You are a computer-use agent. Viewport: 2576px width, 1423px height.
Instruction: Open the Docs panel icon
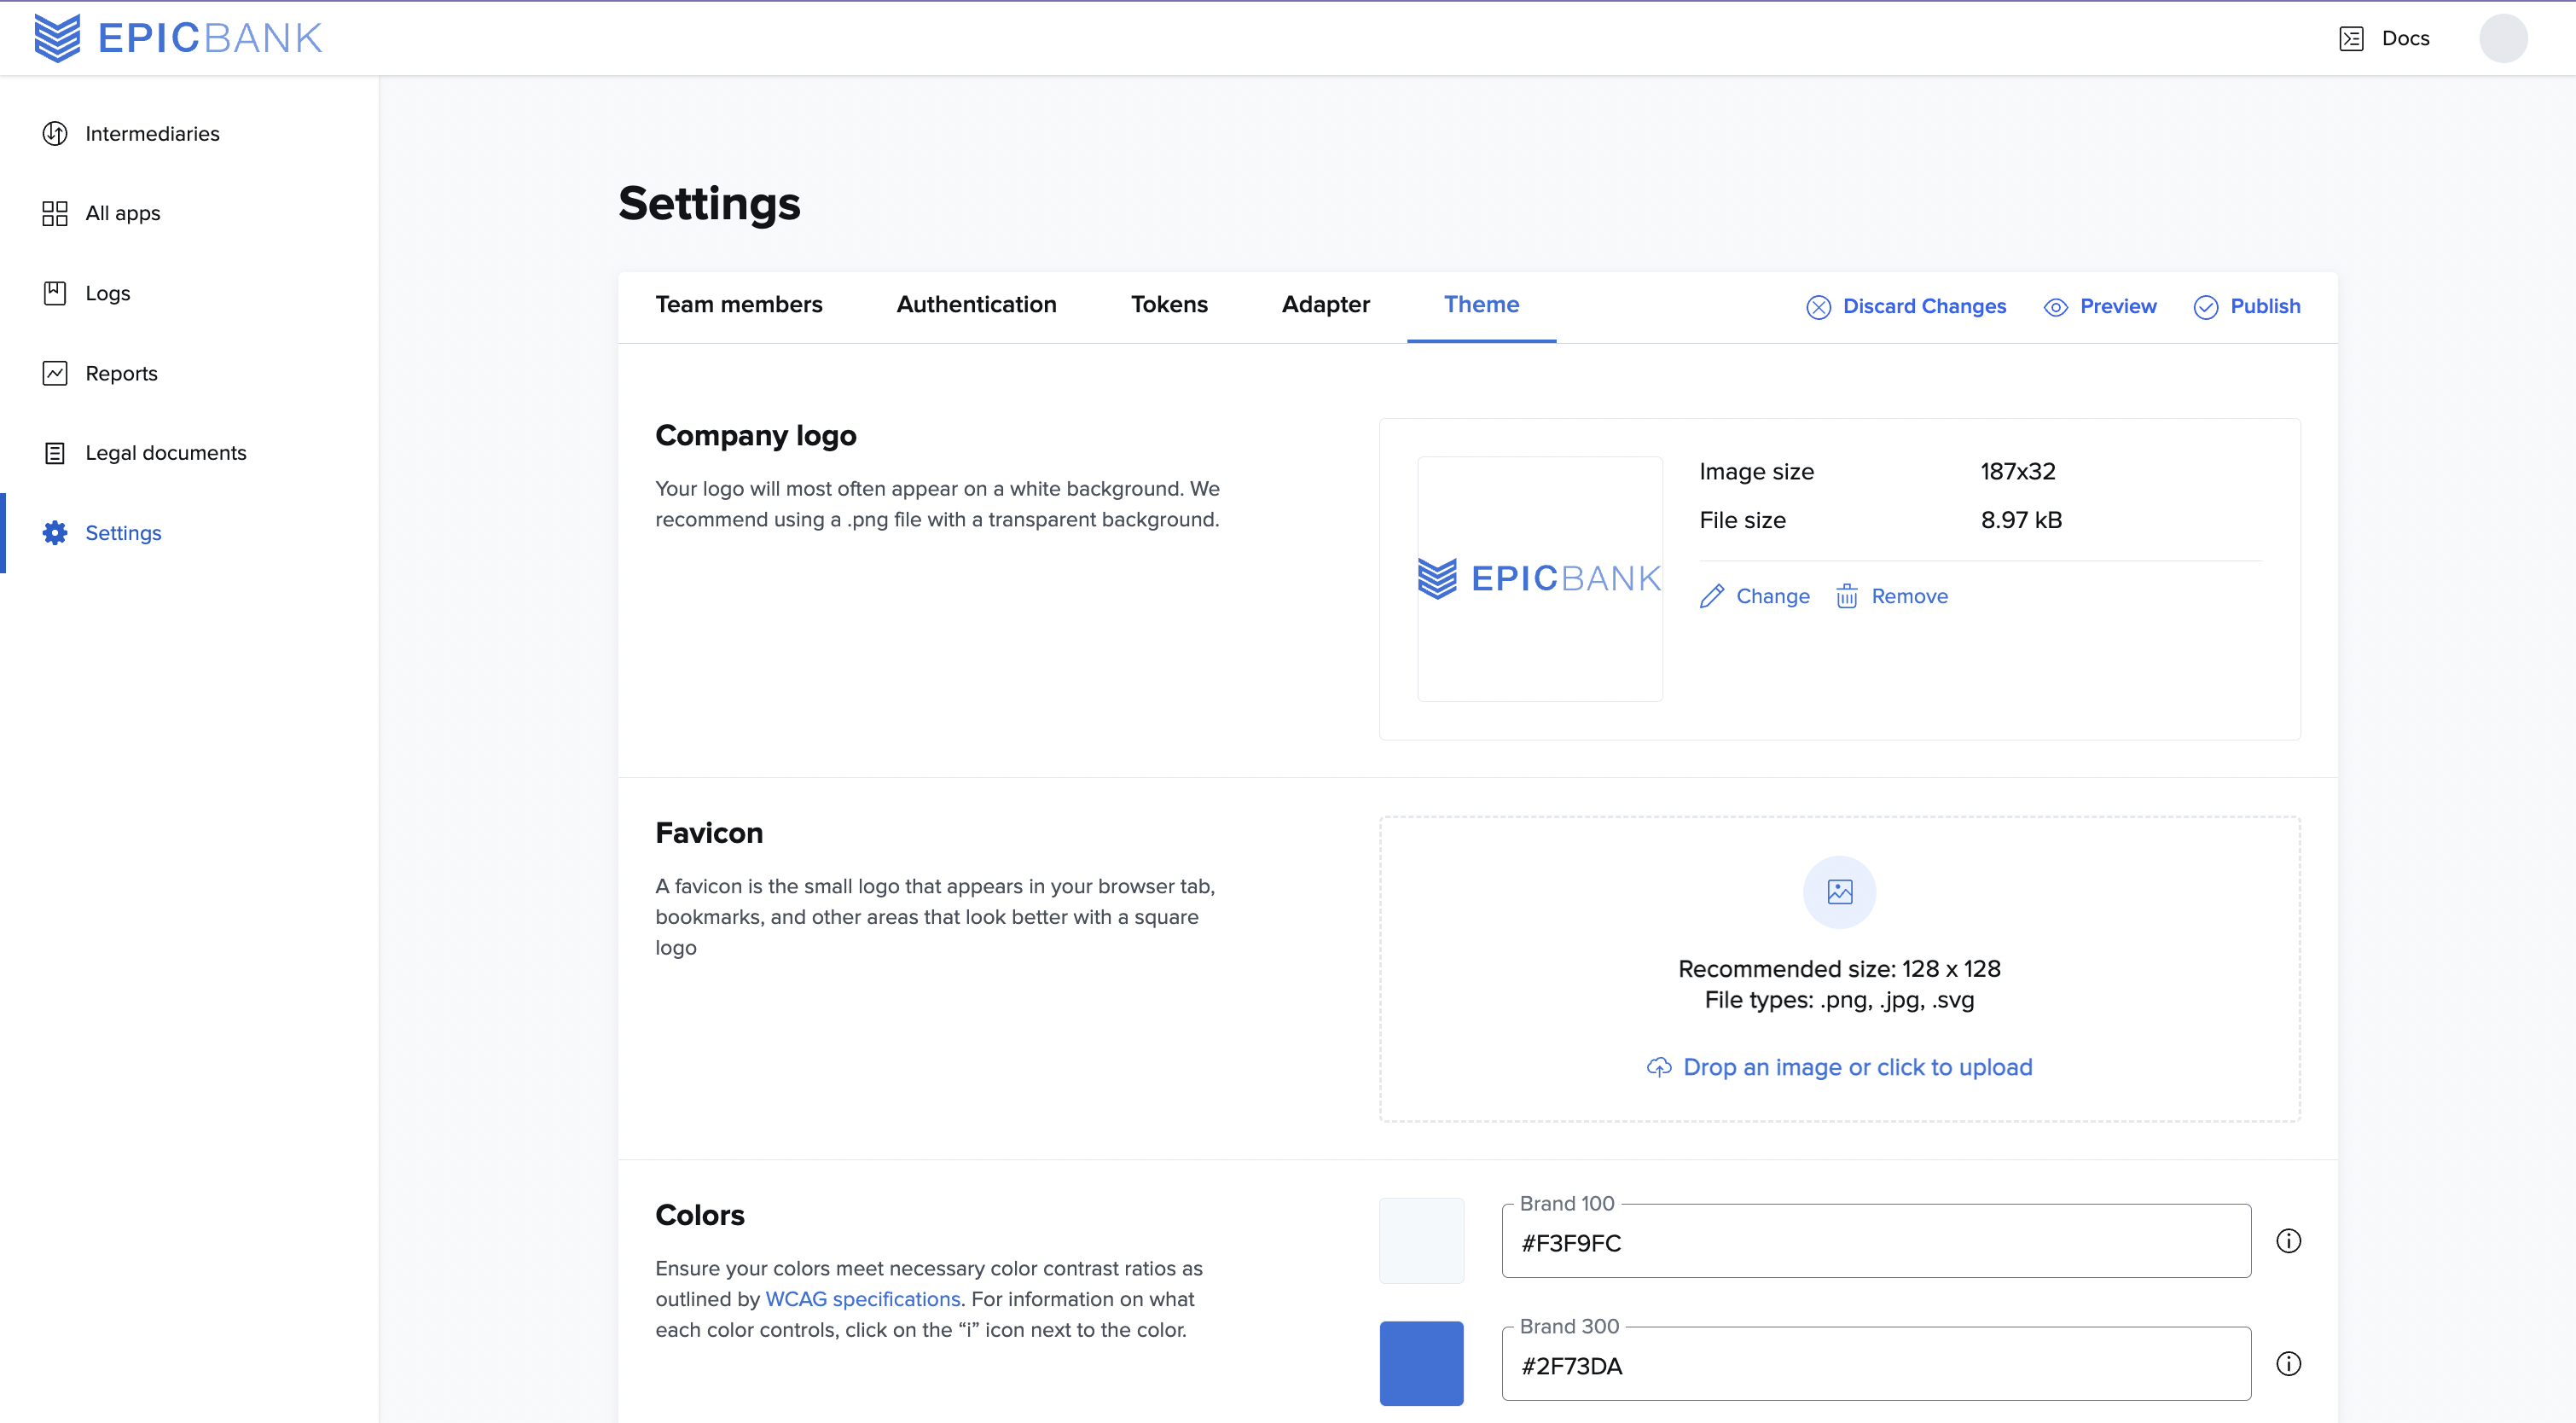point(2350,38)
